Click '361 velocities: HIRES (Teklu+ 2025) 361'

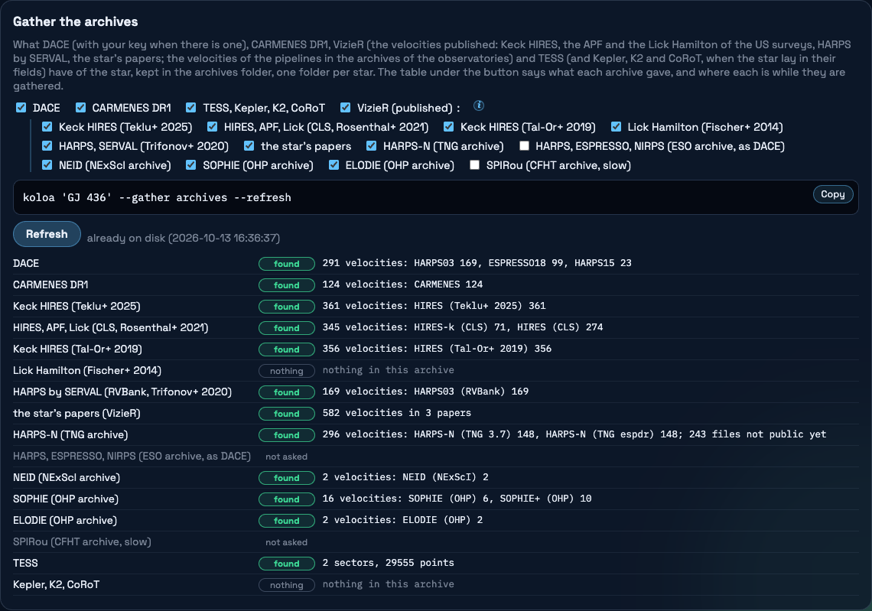(x=434, y=306)
